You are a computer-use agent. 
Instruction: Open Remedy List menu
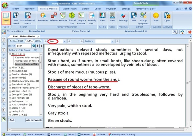point(92,18)
